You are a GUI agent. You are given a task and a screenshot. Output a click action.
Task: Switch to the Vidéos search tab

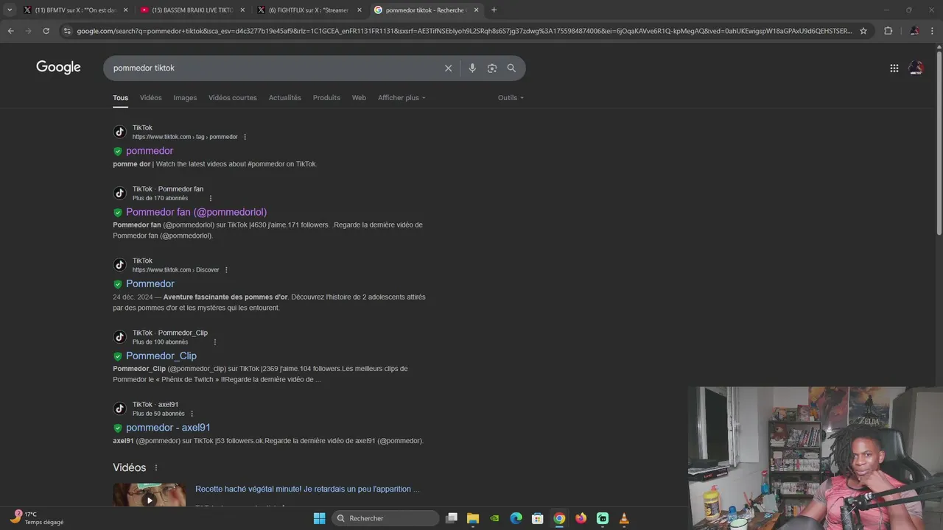[150, 98]
